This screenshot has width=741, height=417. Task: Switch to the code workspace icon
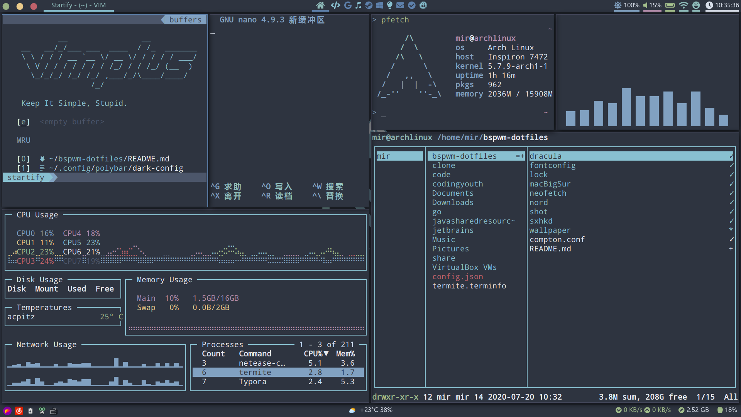click(335, 5)
